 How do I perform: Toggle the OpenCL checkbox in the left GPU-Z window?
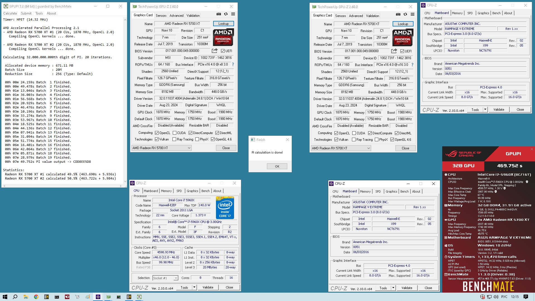[x=157, y=133]
